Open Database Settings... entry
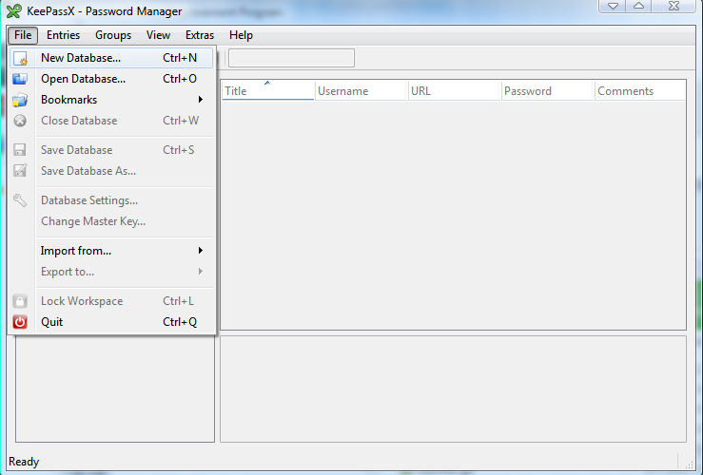This screenshot has height=475, width=703. click(111, 200)
